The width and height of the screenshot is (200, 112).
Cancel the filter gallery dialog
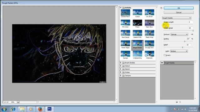(178, 12)
